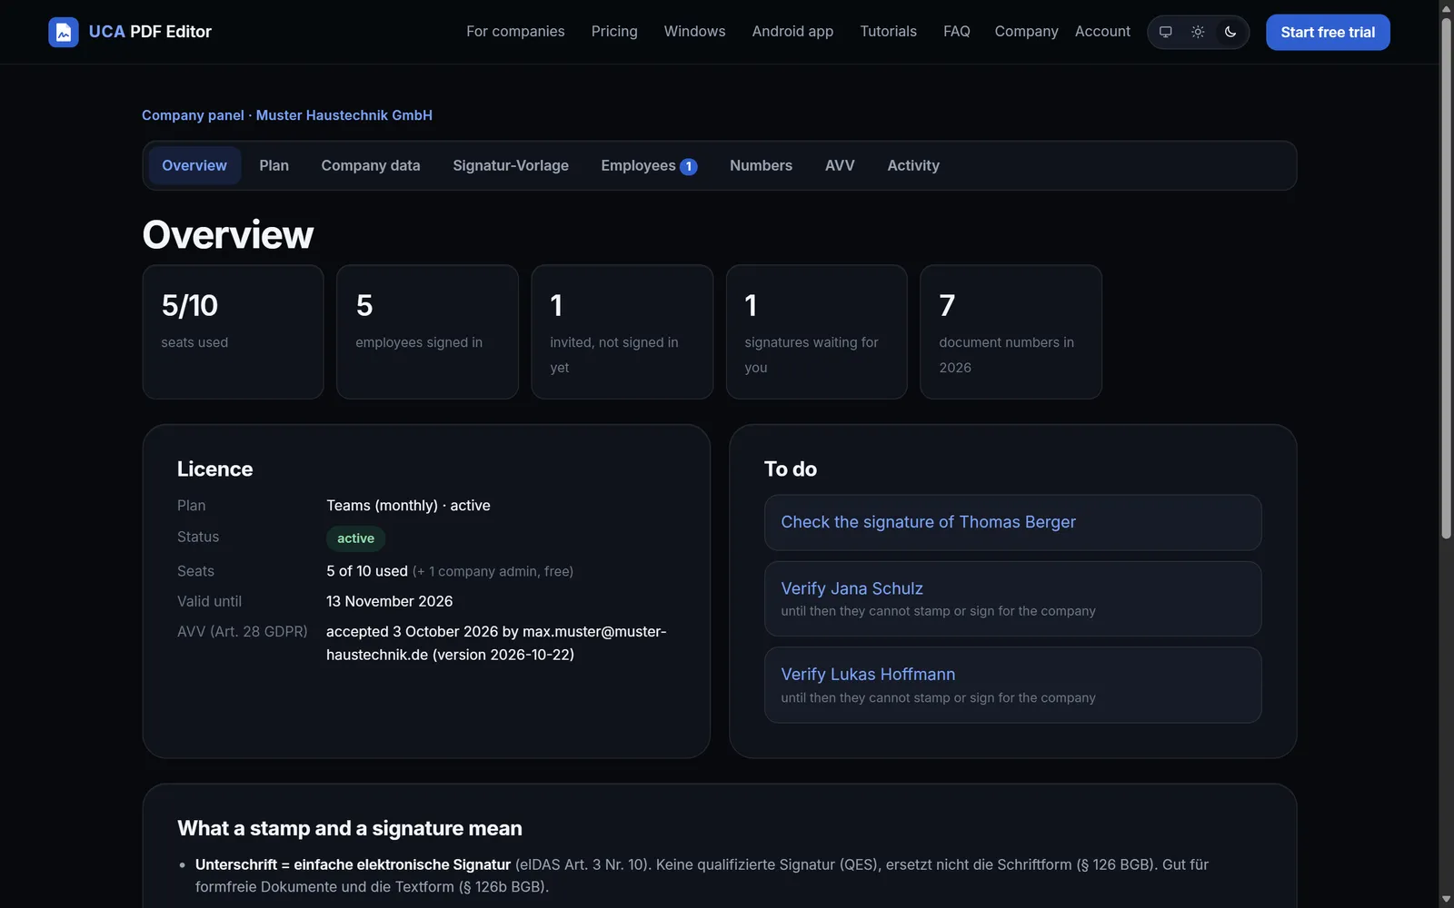
Task: Click the invited, not signed in yet card
Action: (x=622, y=331)
